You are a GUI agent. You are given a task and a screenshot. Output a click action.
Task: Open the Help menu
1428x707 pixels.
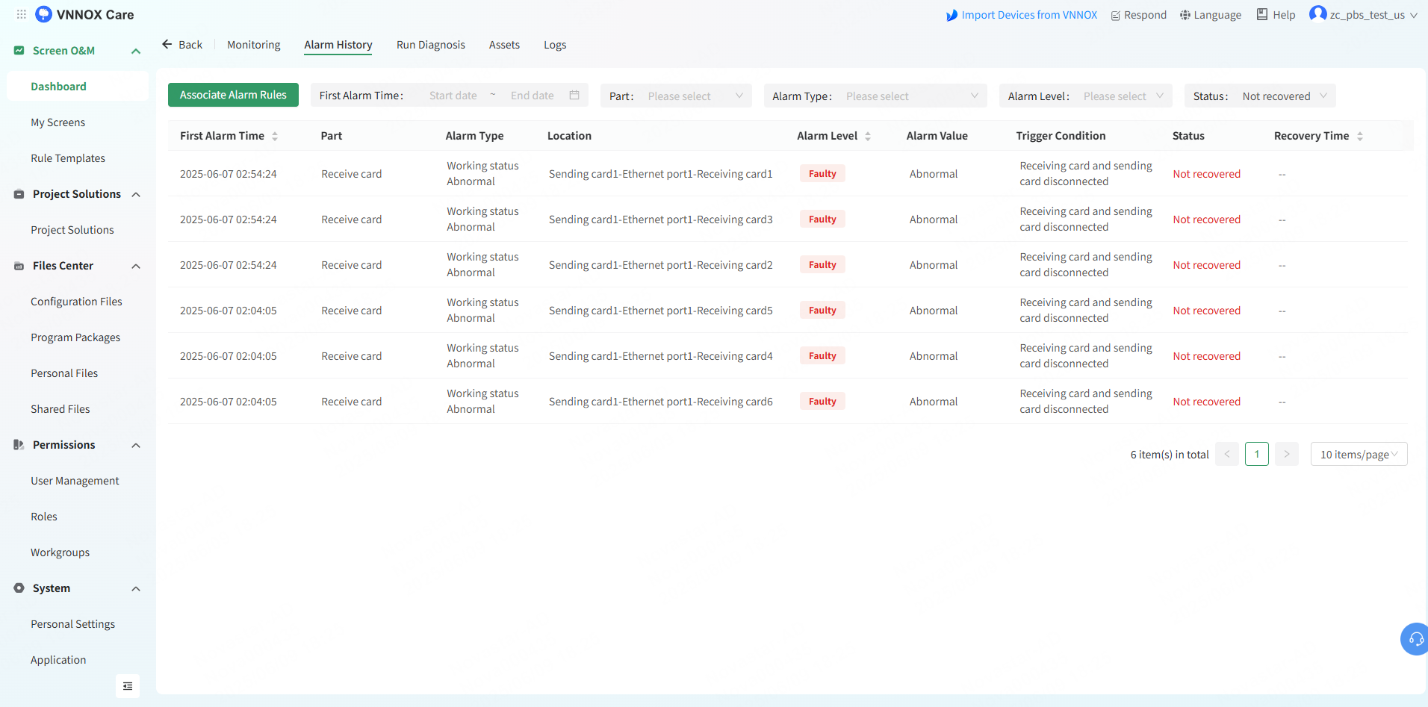(1276, 15)
